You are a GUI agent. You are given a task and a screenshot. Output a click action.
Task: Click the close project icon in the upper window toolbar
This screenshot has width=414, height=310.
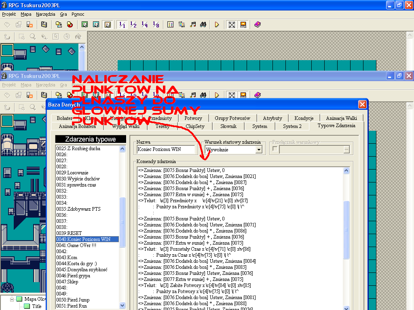[30, 25]
